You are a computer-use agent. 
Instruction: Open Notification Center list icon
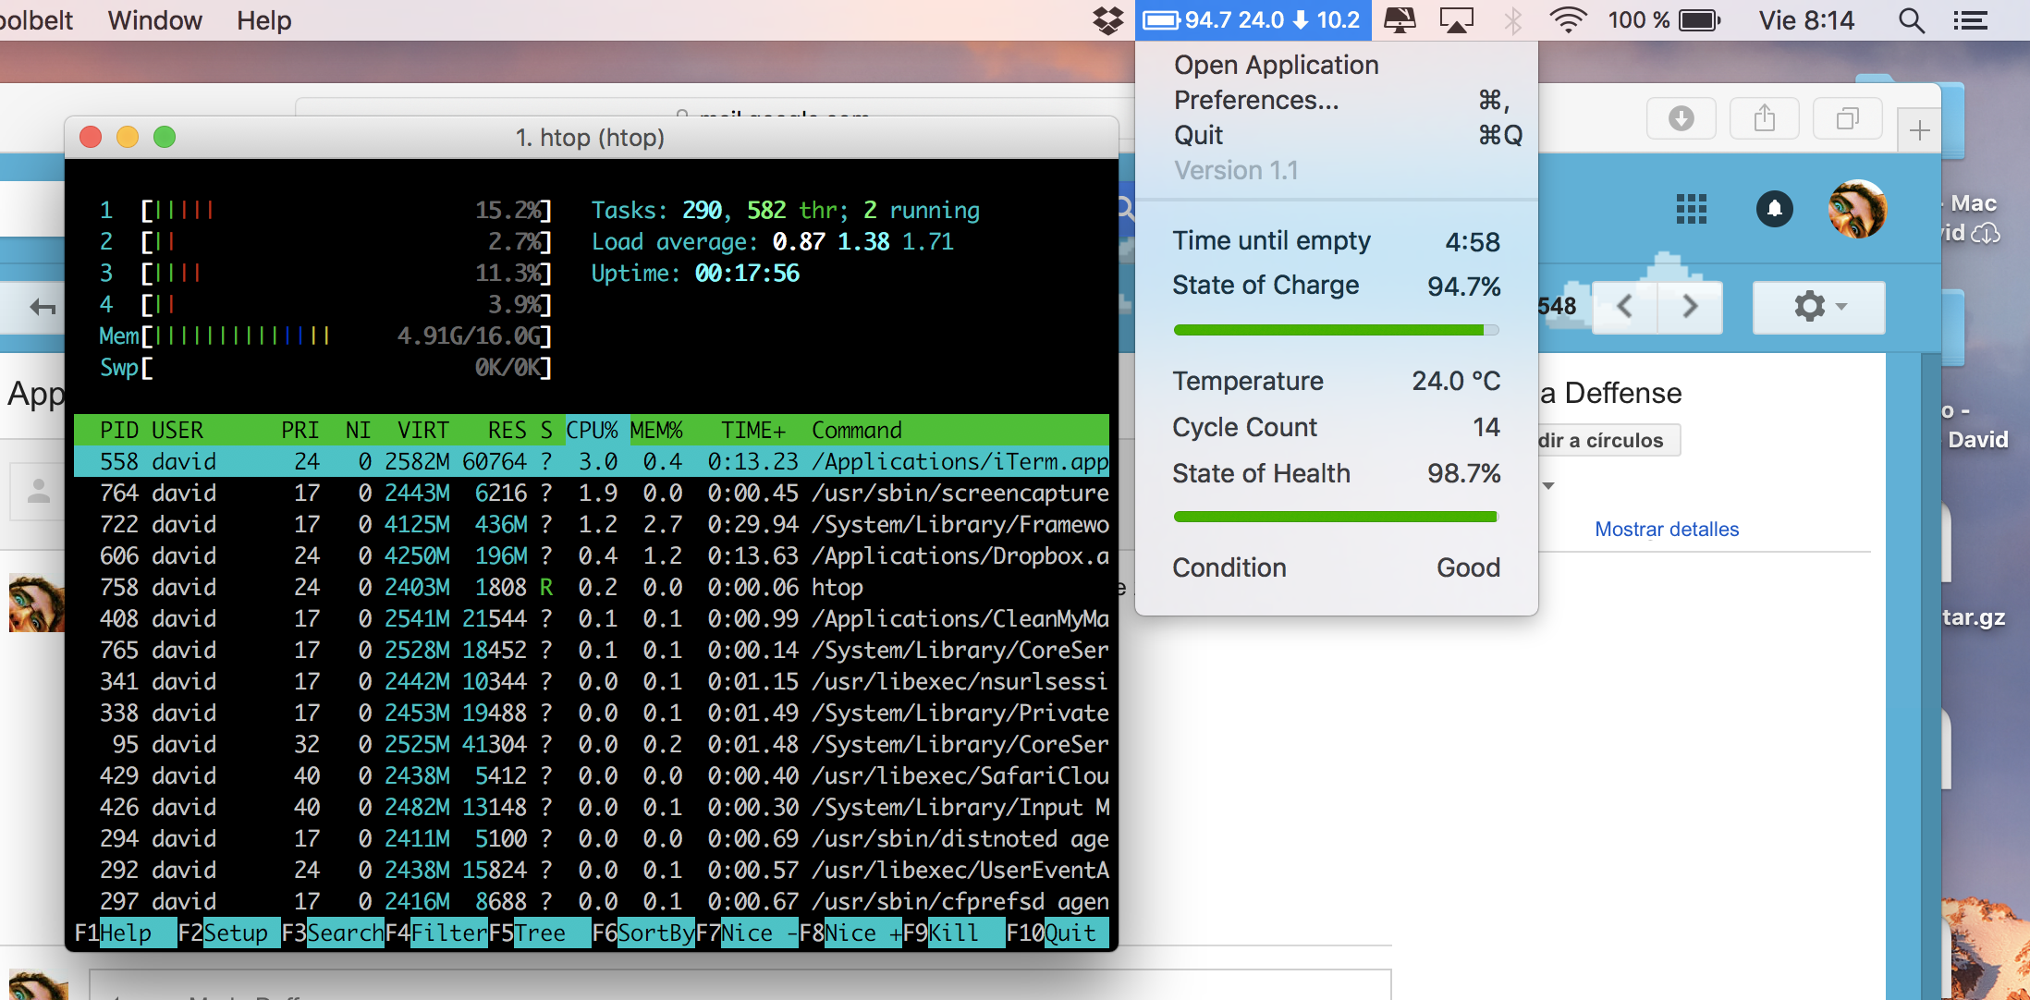click(1971, 20)
